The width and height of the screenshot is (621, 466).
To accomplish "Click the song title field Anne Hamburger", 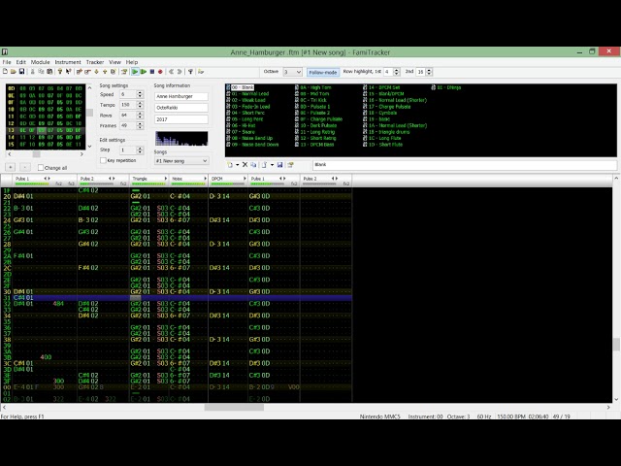I will point(181,96).
